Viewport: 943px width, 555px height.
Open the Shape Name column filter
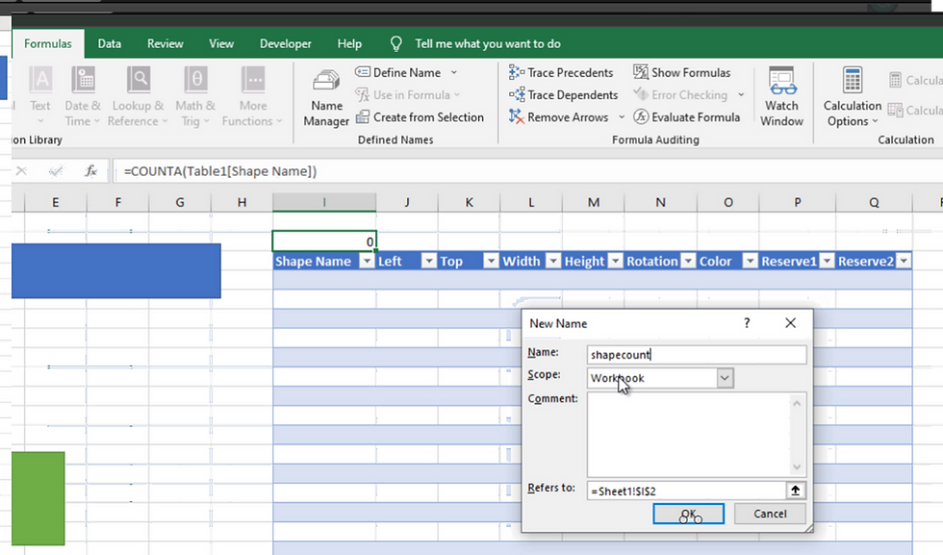(x=367, y=261)
